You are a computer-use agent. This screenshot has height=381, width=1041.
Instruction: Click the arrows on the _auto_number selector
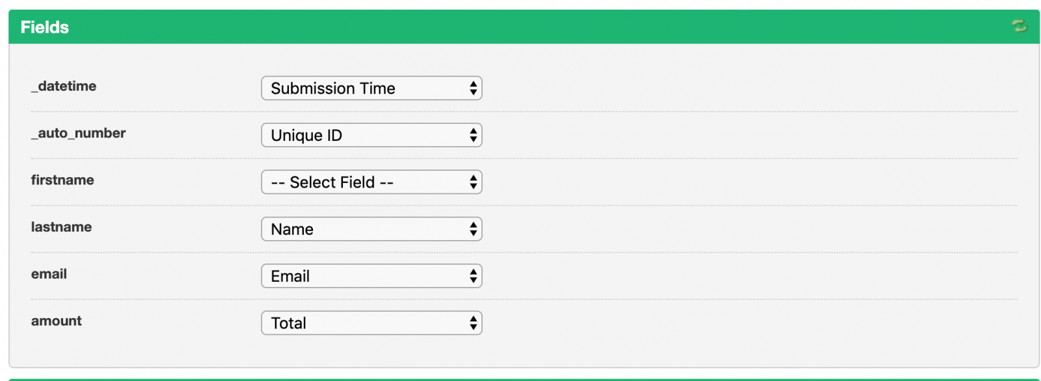point(473,135)
